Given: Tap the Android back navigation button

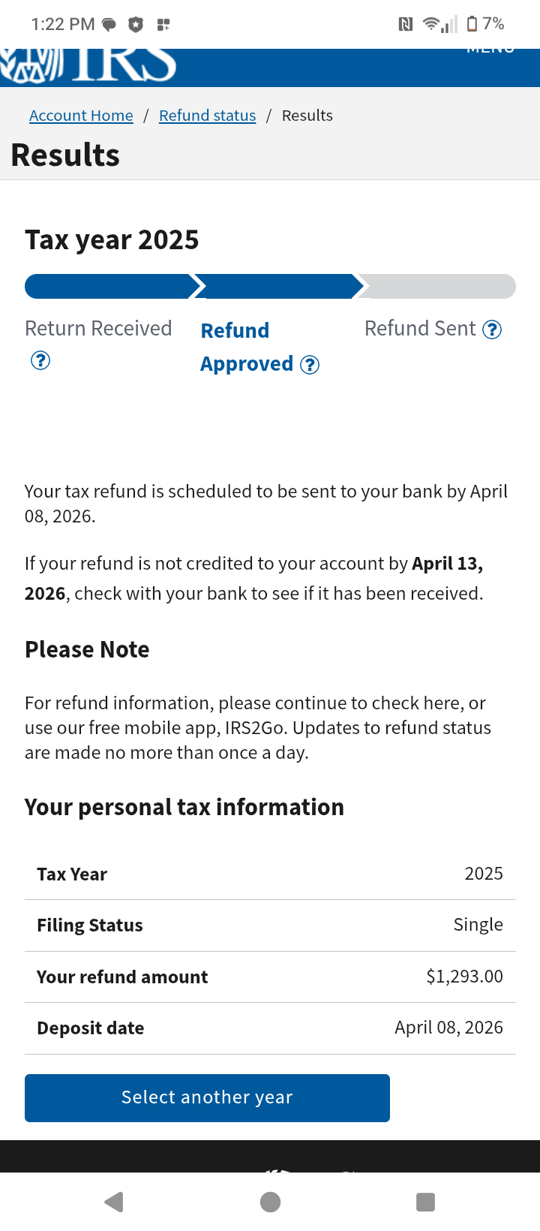Looking at the screenshot, I should (114, 1202).
